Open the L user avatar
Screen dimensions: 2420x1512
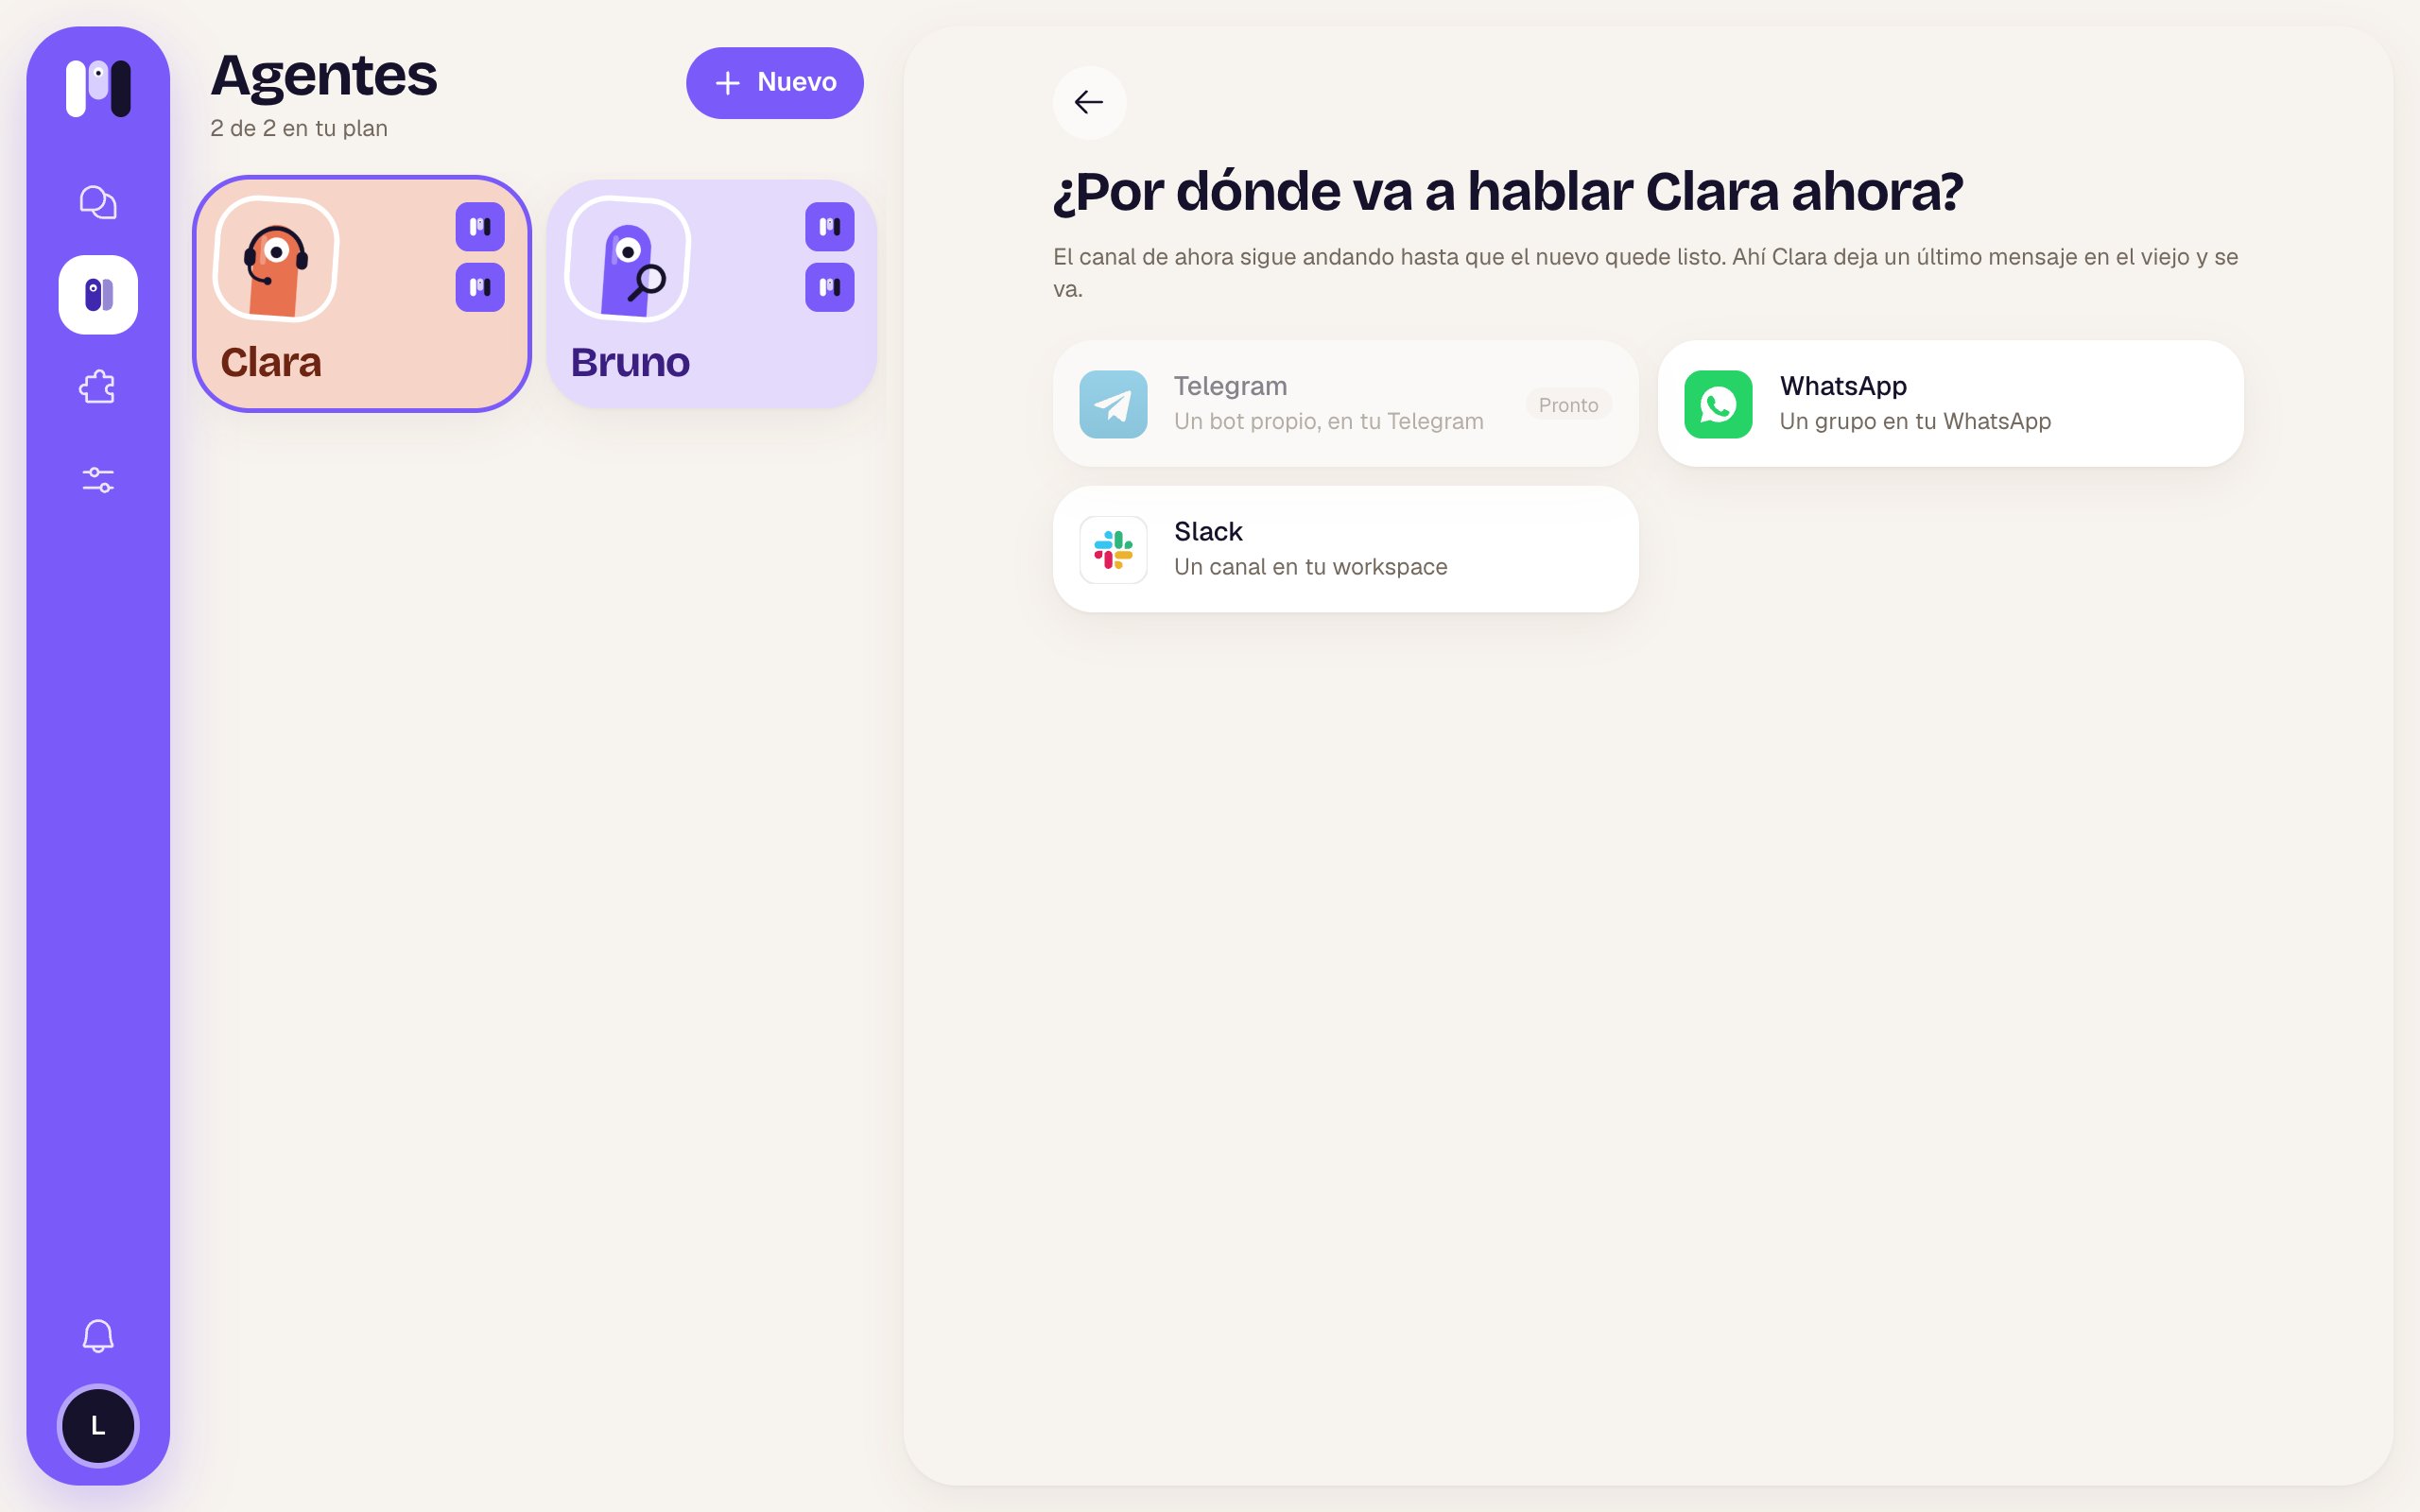[x=98, y=1426]
